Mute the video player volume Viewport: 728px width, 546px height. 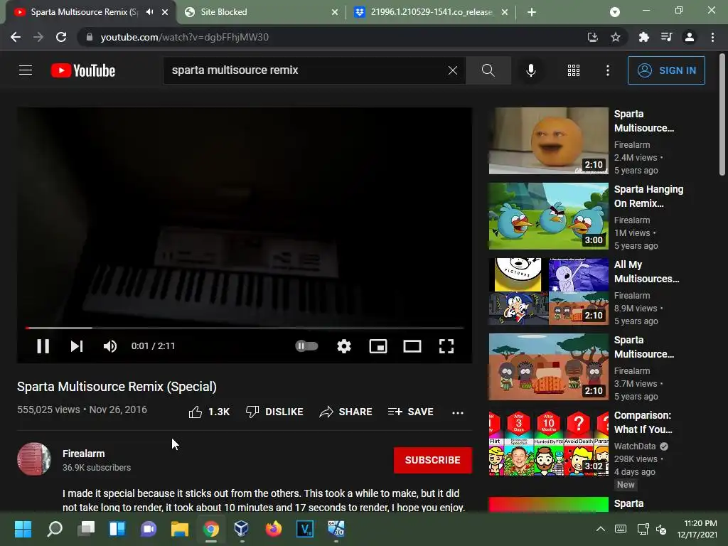click(110, 346)
